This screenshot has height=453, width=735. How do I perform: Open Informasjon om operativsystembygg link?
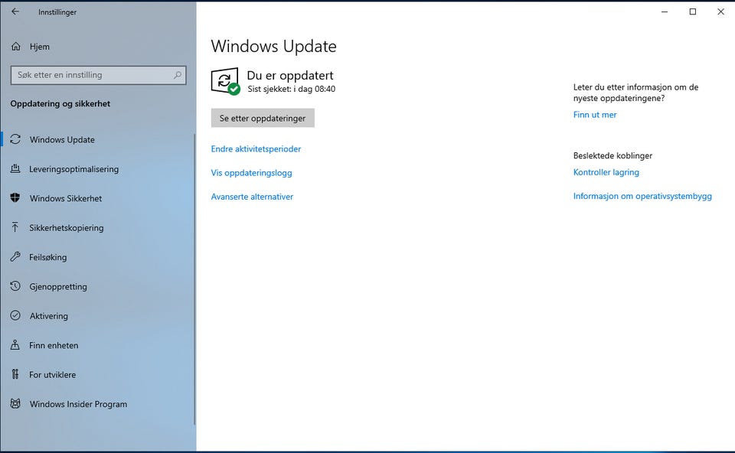642,197
